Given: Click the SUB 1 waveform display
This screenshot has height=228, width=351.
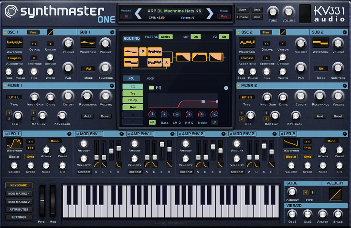Looking at the screenshot, I should pos(88,43).
